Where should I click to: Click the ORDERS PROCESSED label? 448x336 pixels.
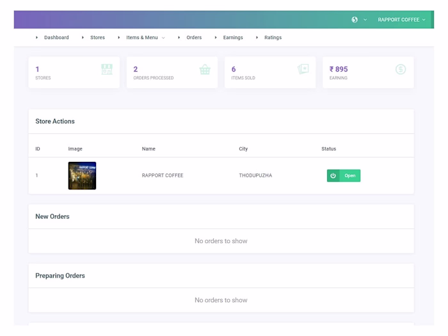[x=154, y=77]
